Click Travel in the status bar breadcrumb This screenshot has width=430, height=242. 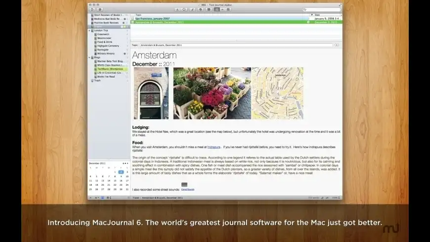[x=136, y=198]
